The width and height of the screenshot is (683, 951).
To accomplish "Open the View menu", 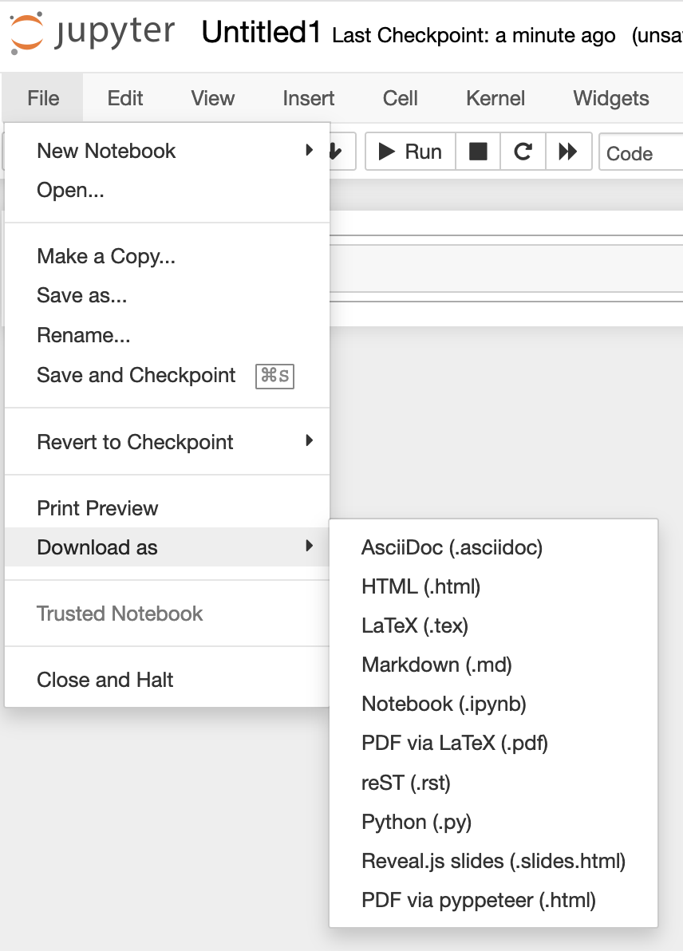I will (213, 97).
